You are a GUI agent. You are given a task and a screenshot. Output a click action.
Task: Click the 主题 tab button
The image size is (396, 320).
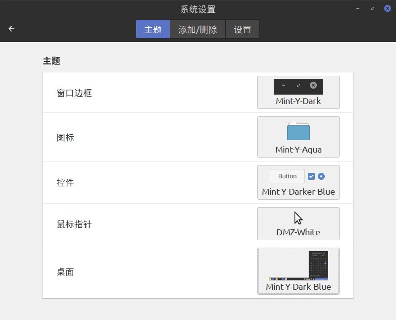click(x=152, y=29)
